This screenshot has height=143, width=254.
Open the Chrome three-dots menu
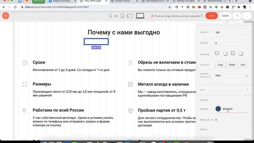pos(250,7)
